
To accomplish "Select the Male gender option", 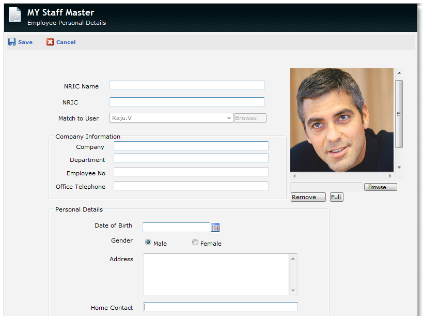I will click(148, 242).
